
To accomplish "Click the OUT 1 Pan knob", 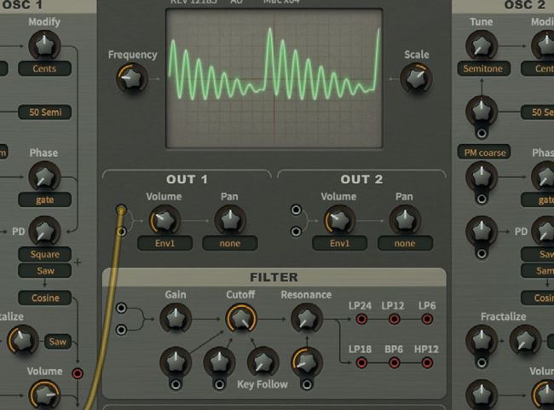I will pyautogui.click(x=230, y=221).
